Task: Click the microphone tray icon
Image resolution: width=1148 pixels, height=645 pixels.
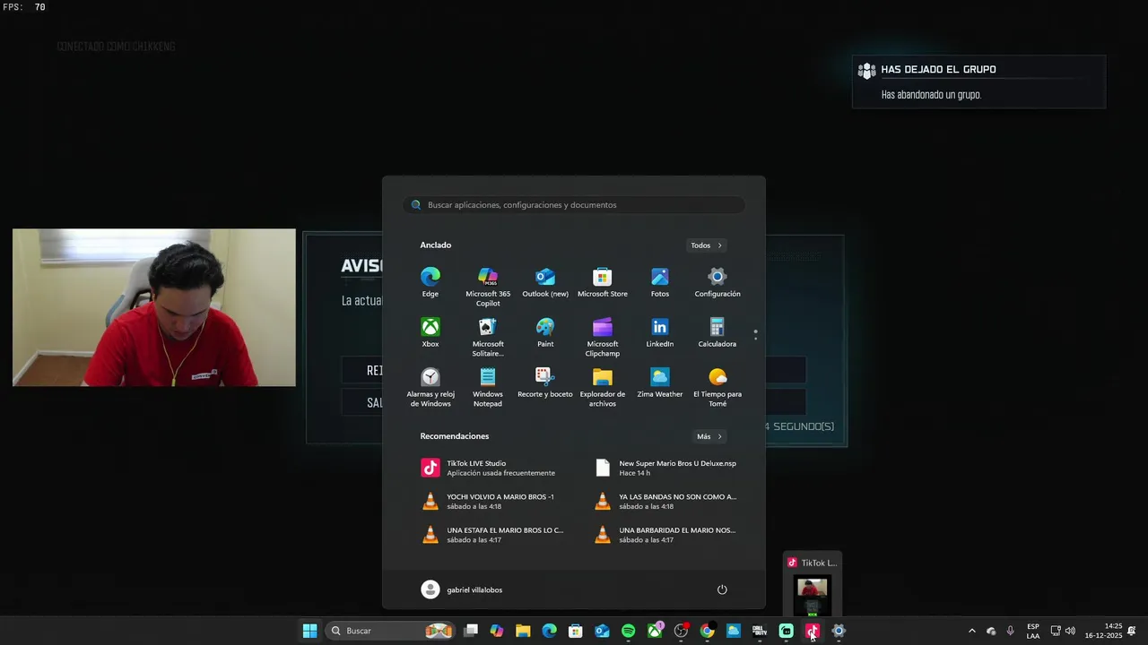Action: [1010, 631]
